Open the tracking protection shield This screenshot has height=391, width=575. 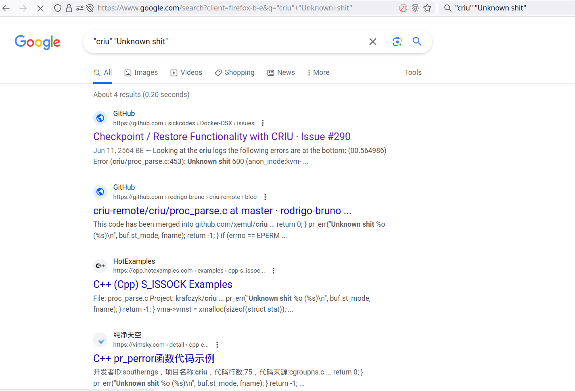[x=58, y=8]
